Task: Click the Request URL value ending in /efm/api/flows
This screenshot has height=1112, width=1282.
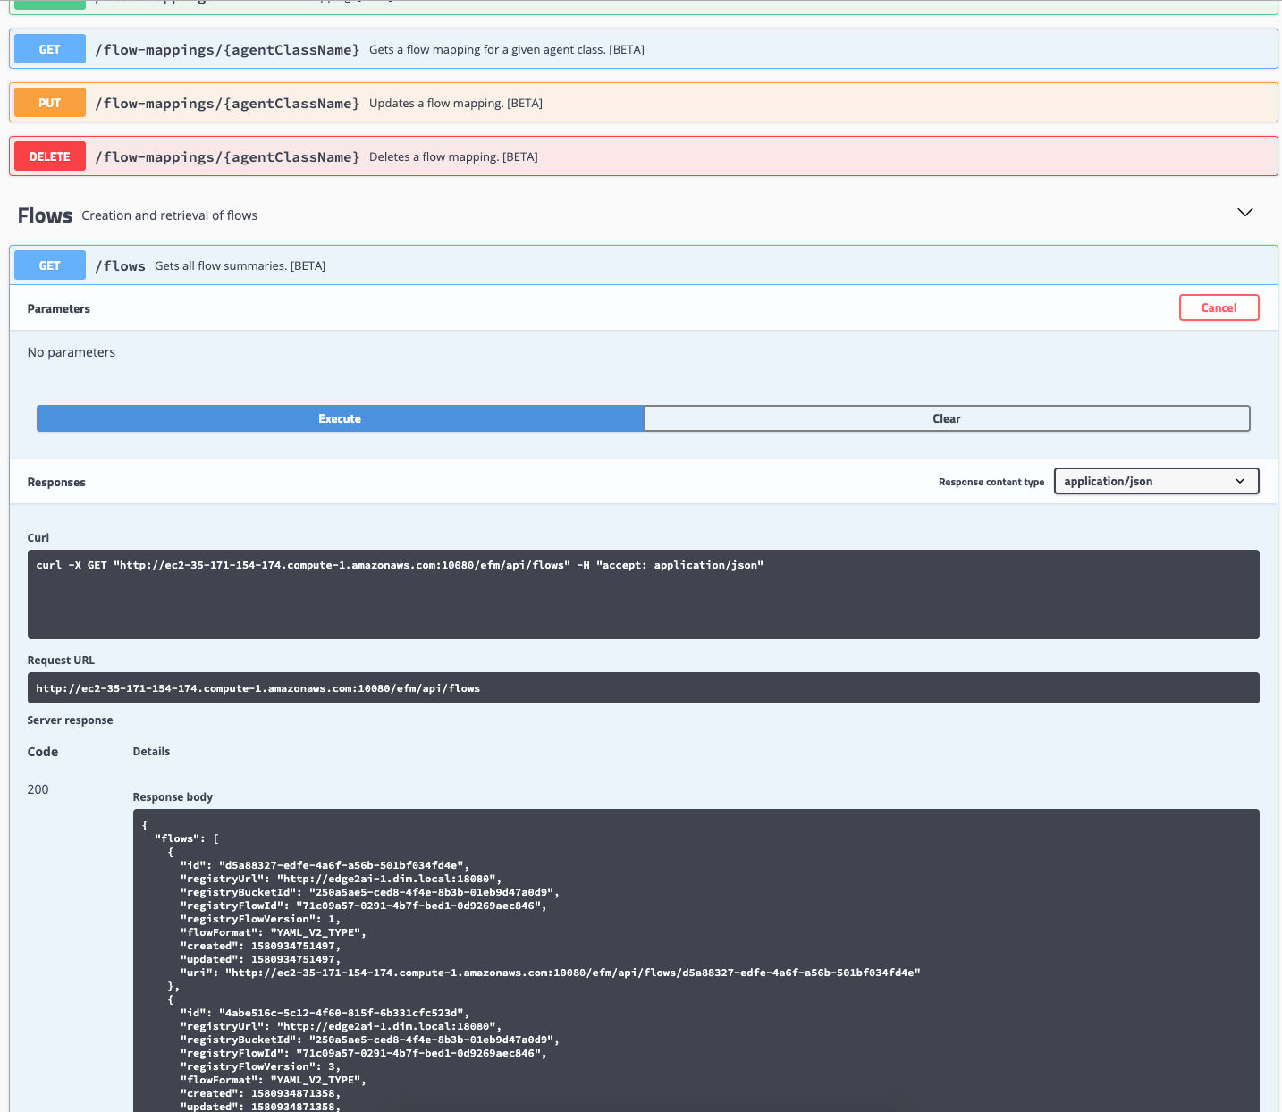Action: (x=257, y=688)
